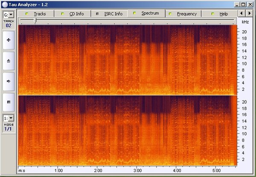
Task: Click the stop square button
Action: (x=9, y=102)
